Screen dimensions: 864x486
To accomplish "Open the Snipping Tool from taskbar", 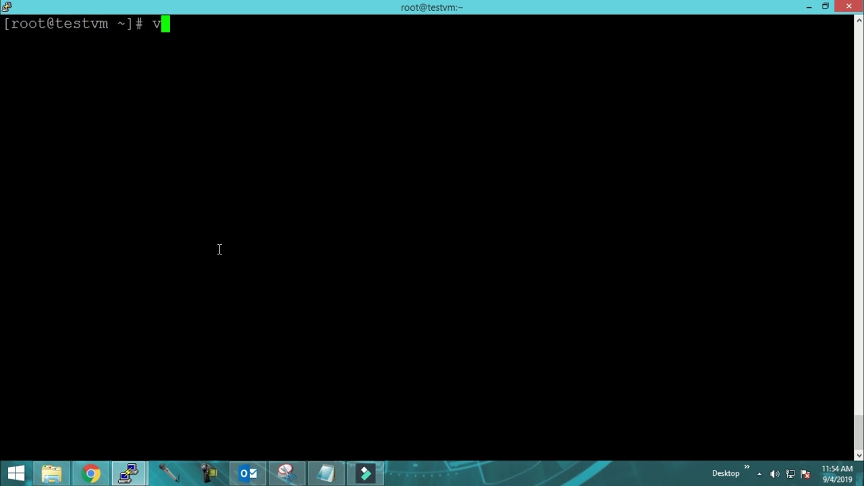I will [287, 473].
